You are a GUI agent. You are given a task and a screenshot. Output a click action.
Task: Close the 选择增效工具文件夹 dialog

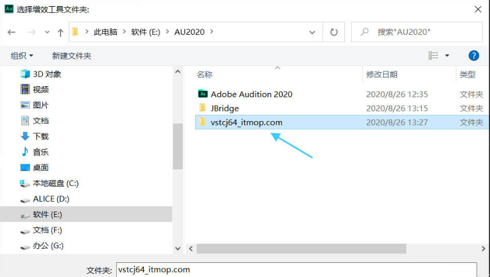click(478, 9)
